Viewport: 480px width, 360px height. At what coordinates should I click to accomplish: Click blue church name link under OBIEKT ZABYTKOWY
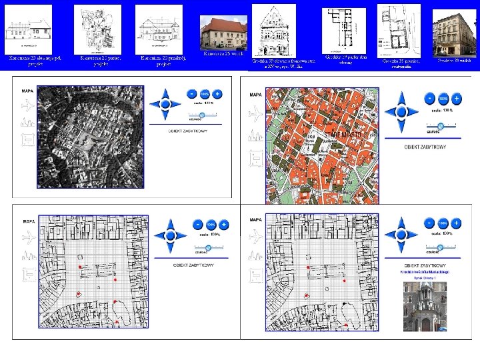[425, 272]
